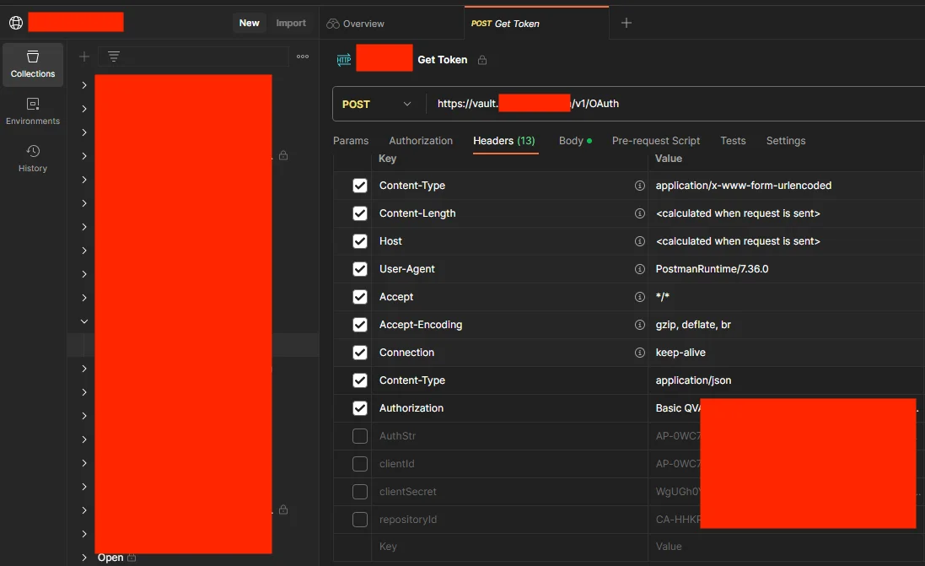This screenshot has height=566, width=925.
Task: Click the request URL field
Action: [x=675, y=104]
